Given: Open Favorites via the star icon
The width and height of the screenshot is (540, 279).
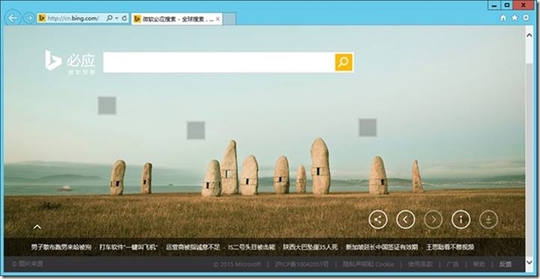Looking at the screenshot, I should pos(515,18).
